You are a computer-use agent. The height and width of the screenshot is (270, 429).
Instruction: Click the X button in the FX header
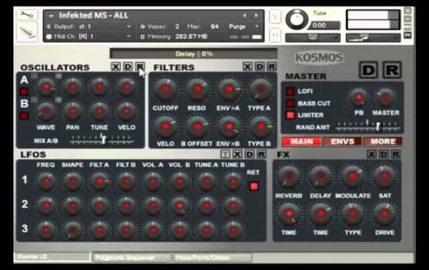(371, 154)
